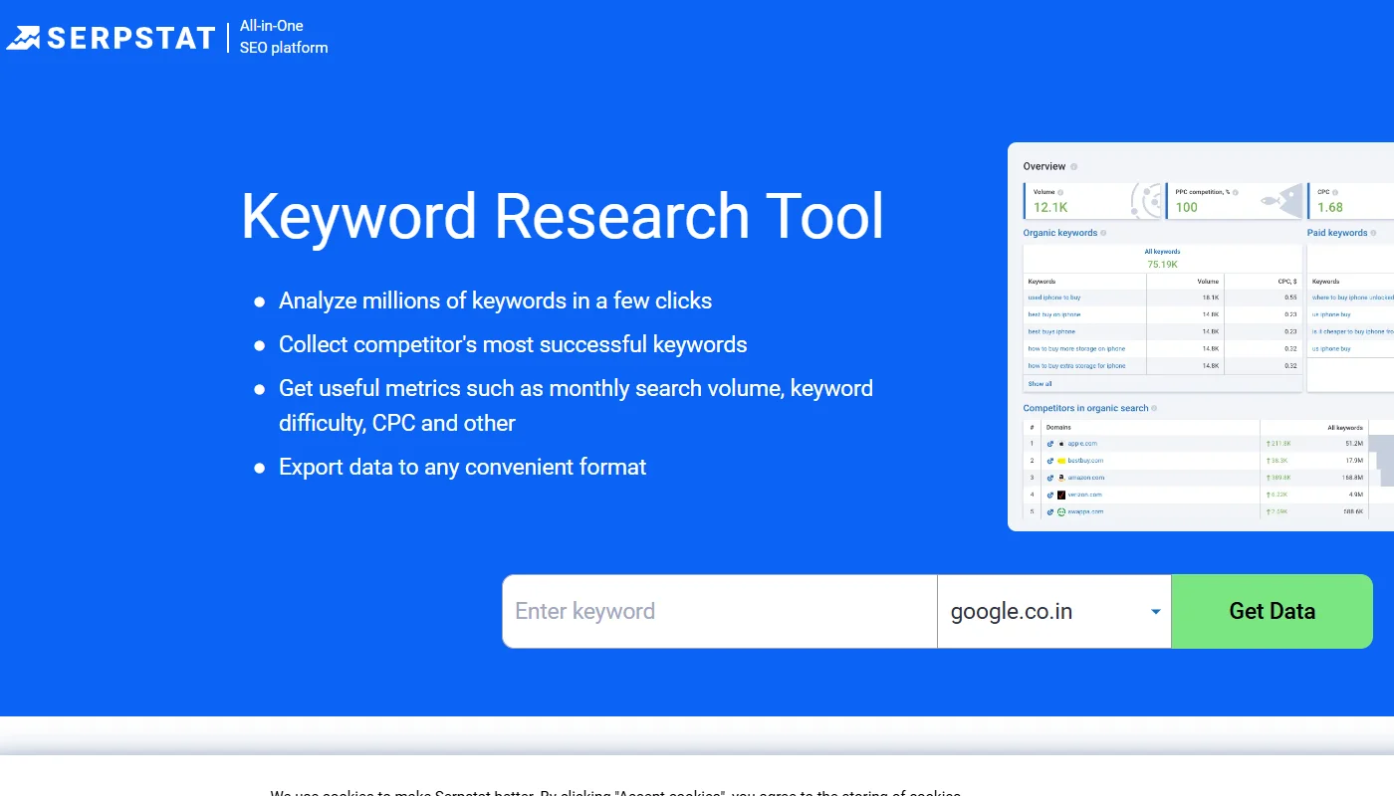Image resolution: width=1394 pixels, height=796 pixels.
Task: Click the Verizon favicon in competitors table
Action: pos(1061,495)
